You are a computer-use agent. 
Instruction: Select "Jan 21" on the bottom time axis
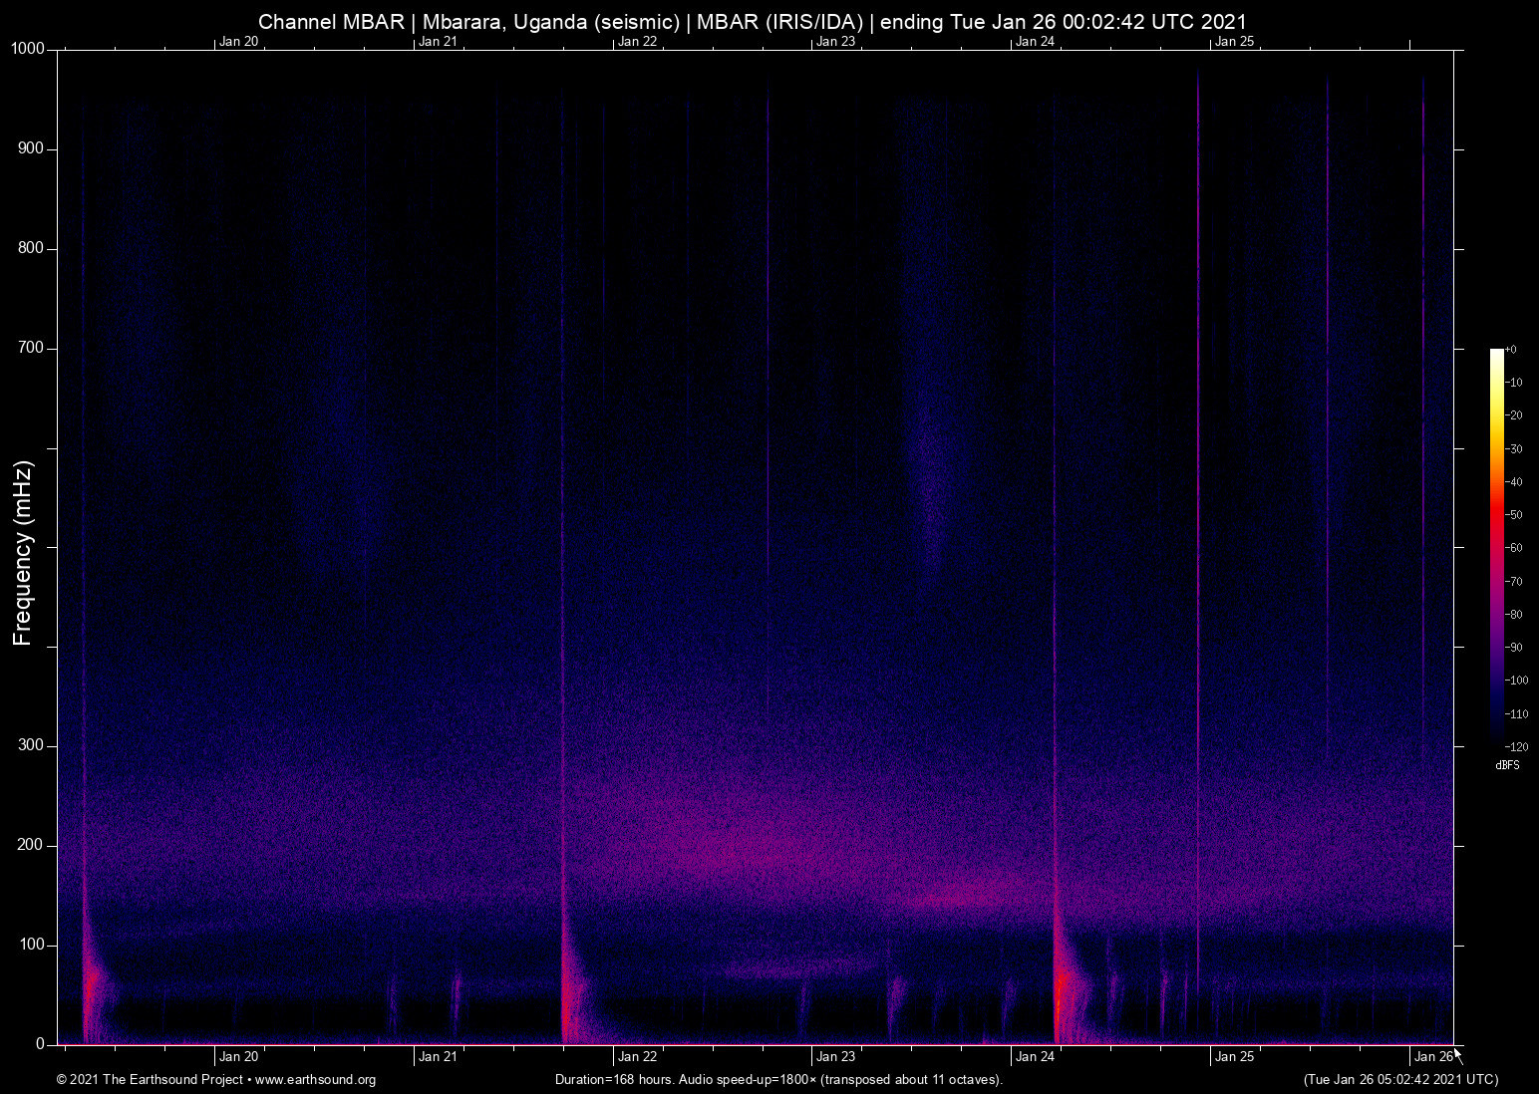(438, 1056)
